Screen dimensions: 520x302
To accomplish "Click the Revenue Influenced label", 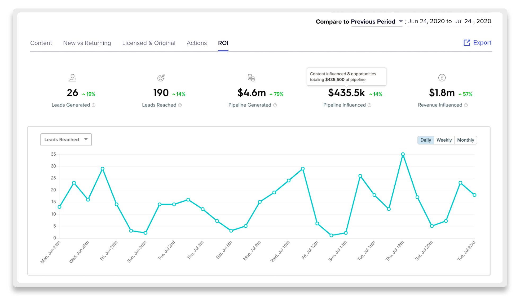I will pyautogui.click(x=440, y=105).
